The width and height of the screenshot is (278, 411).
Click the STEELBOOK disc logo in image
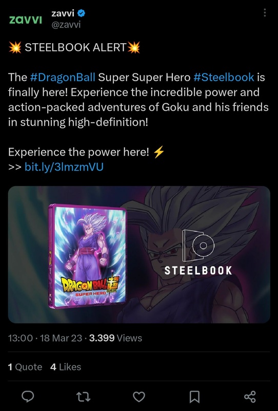(198, 252)
